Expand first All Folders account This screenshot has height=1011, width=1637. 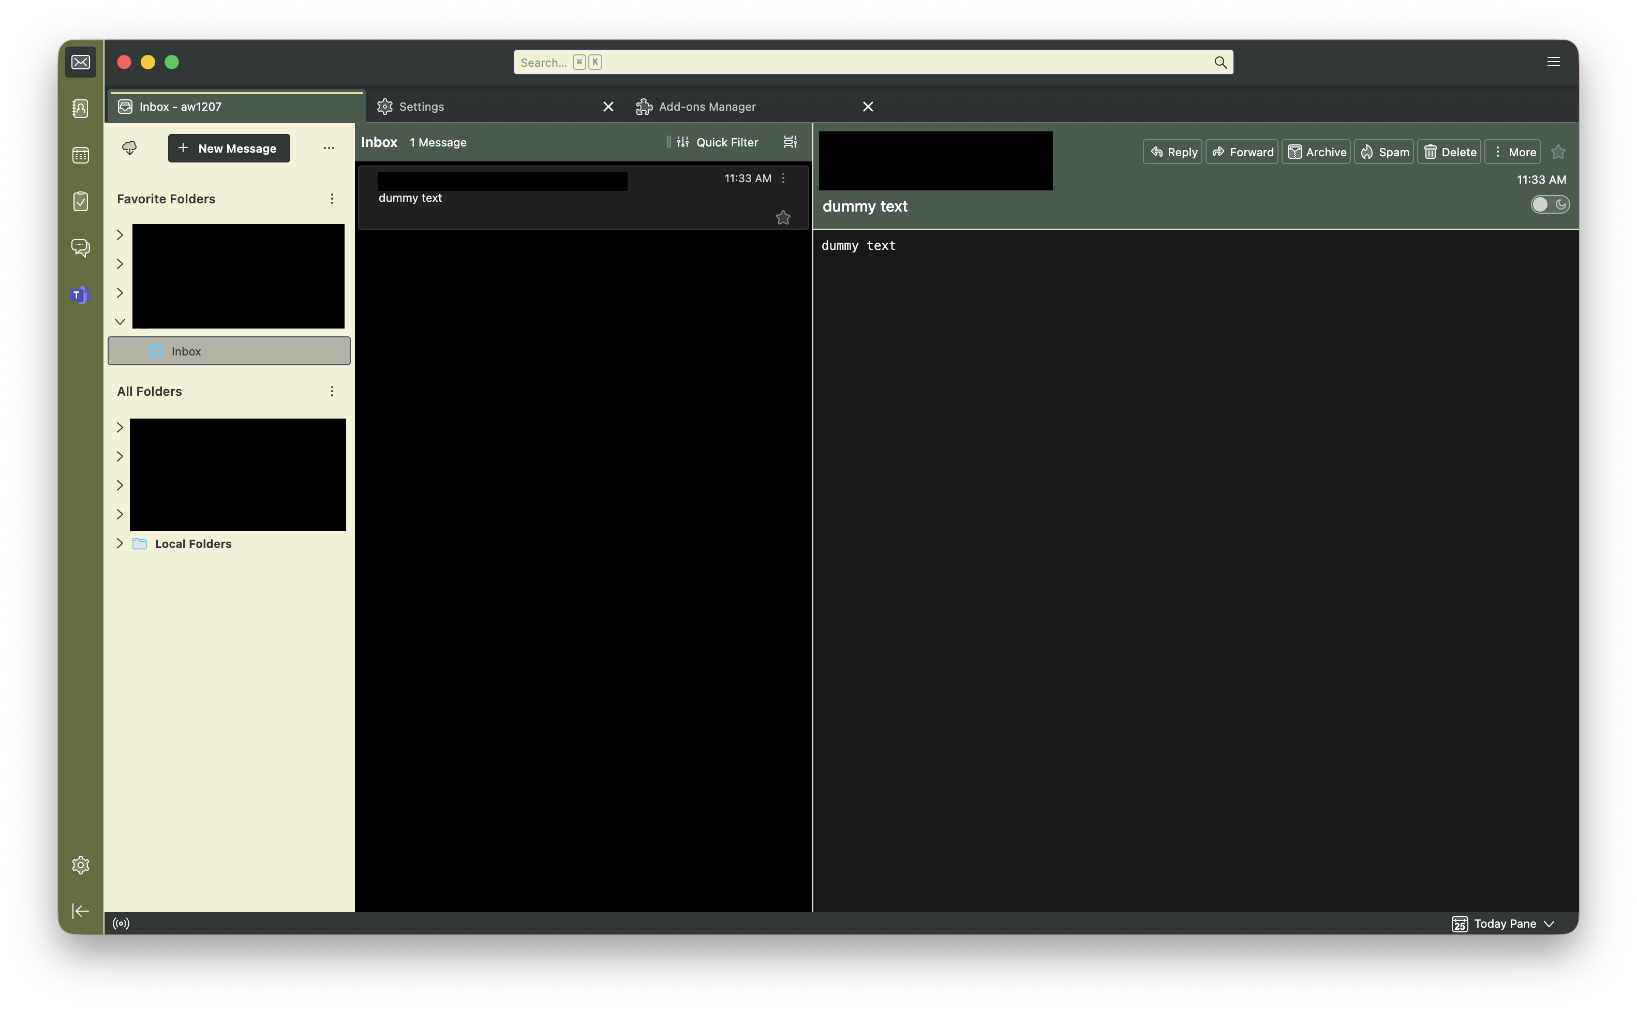point(120,427)
